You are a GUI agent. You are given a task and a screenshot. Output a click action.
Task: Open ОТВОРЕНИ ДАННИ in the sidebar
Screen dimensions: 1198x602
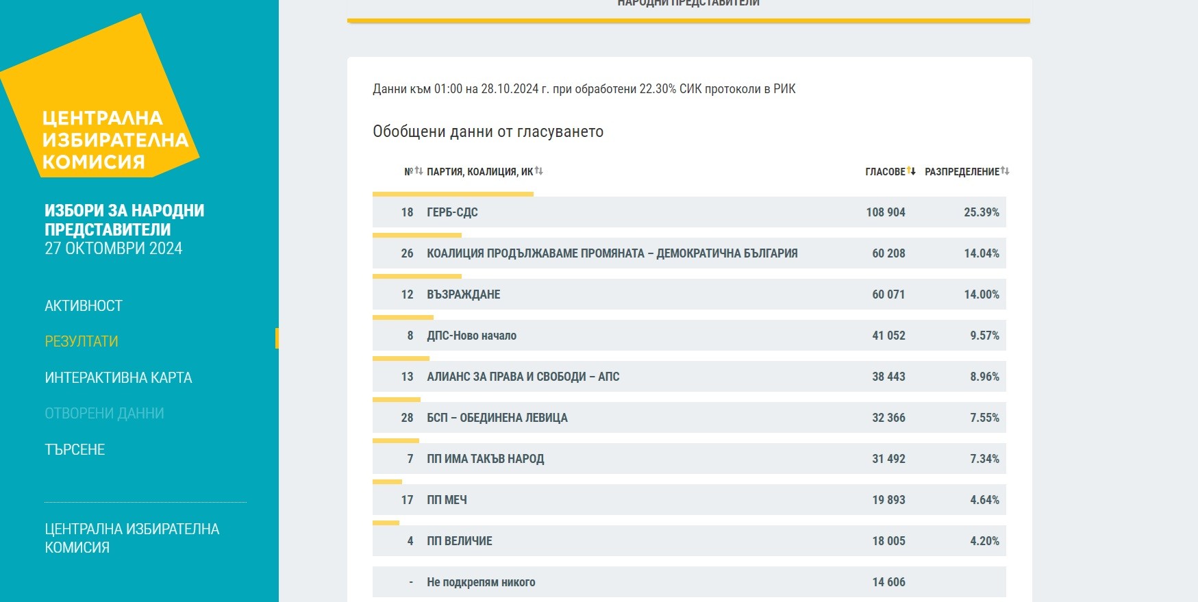(x=104, y=413)
